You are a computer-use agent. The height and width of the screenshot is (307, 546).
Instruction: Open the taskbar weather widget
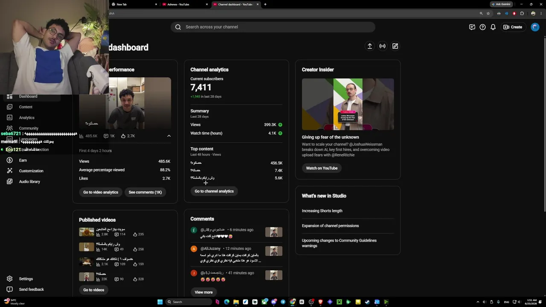click(x=14, y=302)
